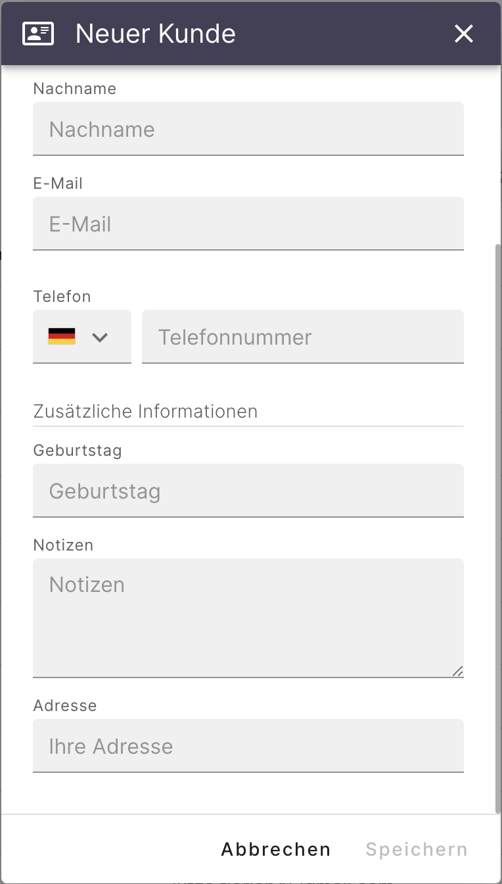Screen dimensions: 502x884
Task: Expand the phone prefix chevron
Action: coord(100,337)
